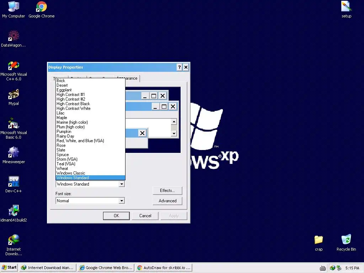
Task: Switch to AutoDraw for skribbl.io taskbar item
Action: click(164, 268)
